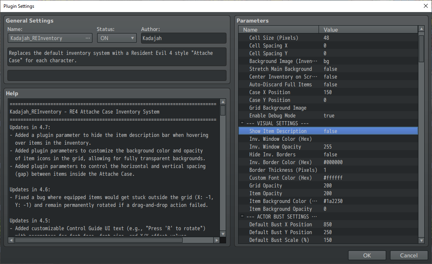Click the 850 value of Bust X Position
Viewport: 432px width, 264px height.
click(x=327, y=224)
